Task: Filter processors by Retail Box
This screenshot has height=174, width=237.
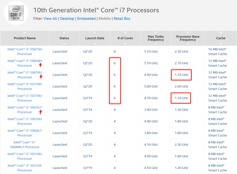Action: [122, 18]
